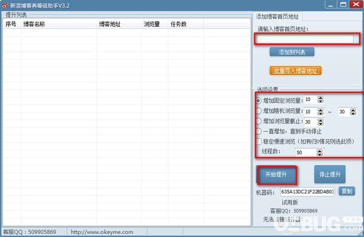Minimize the window
Screen dimensions: 364x237
tap(331, 5)
